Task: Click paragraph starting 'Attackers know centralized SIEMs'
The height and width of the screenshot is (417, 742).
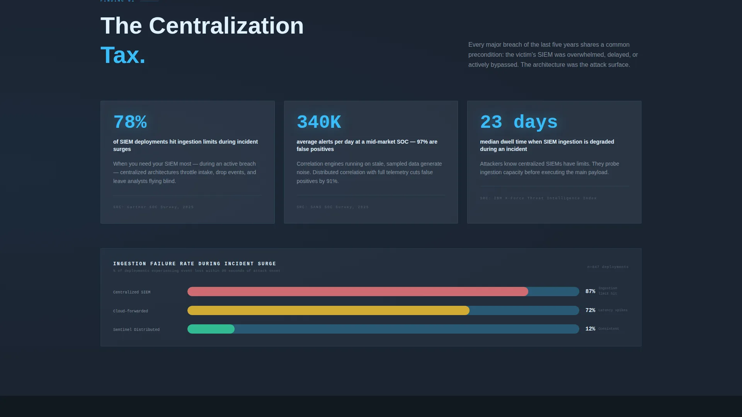Action: coord(550,168)
